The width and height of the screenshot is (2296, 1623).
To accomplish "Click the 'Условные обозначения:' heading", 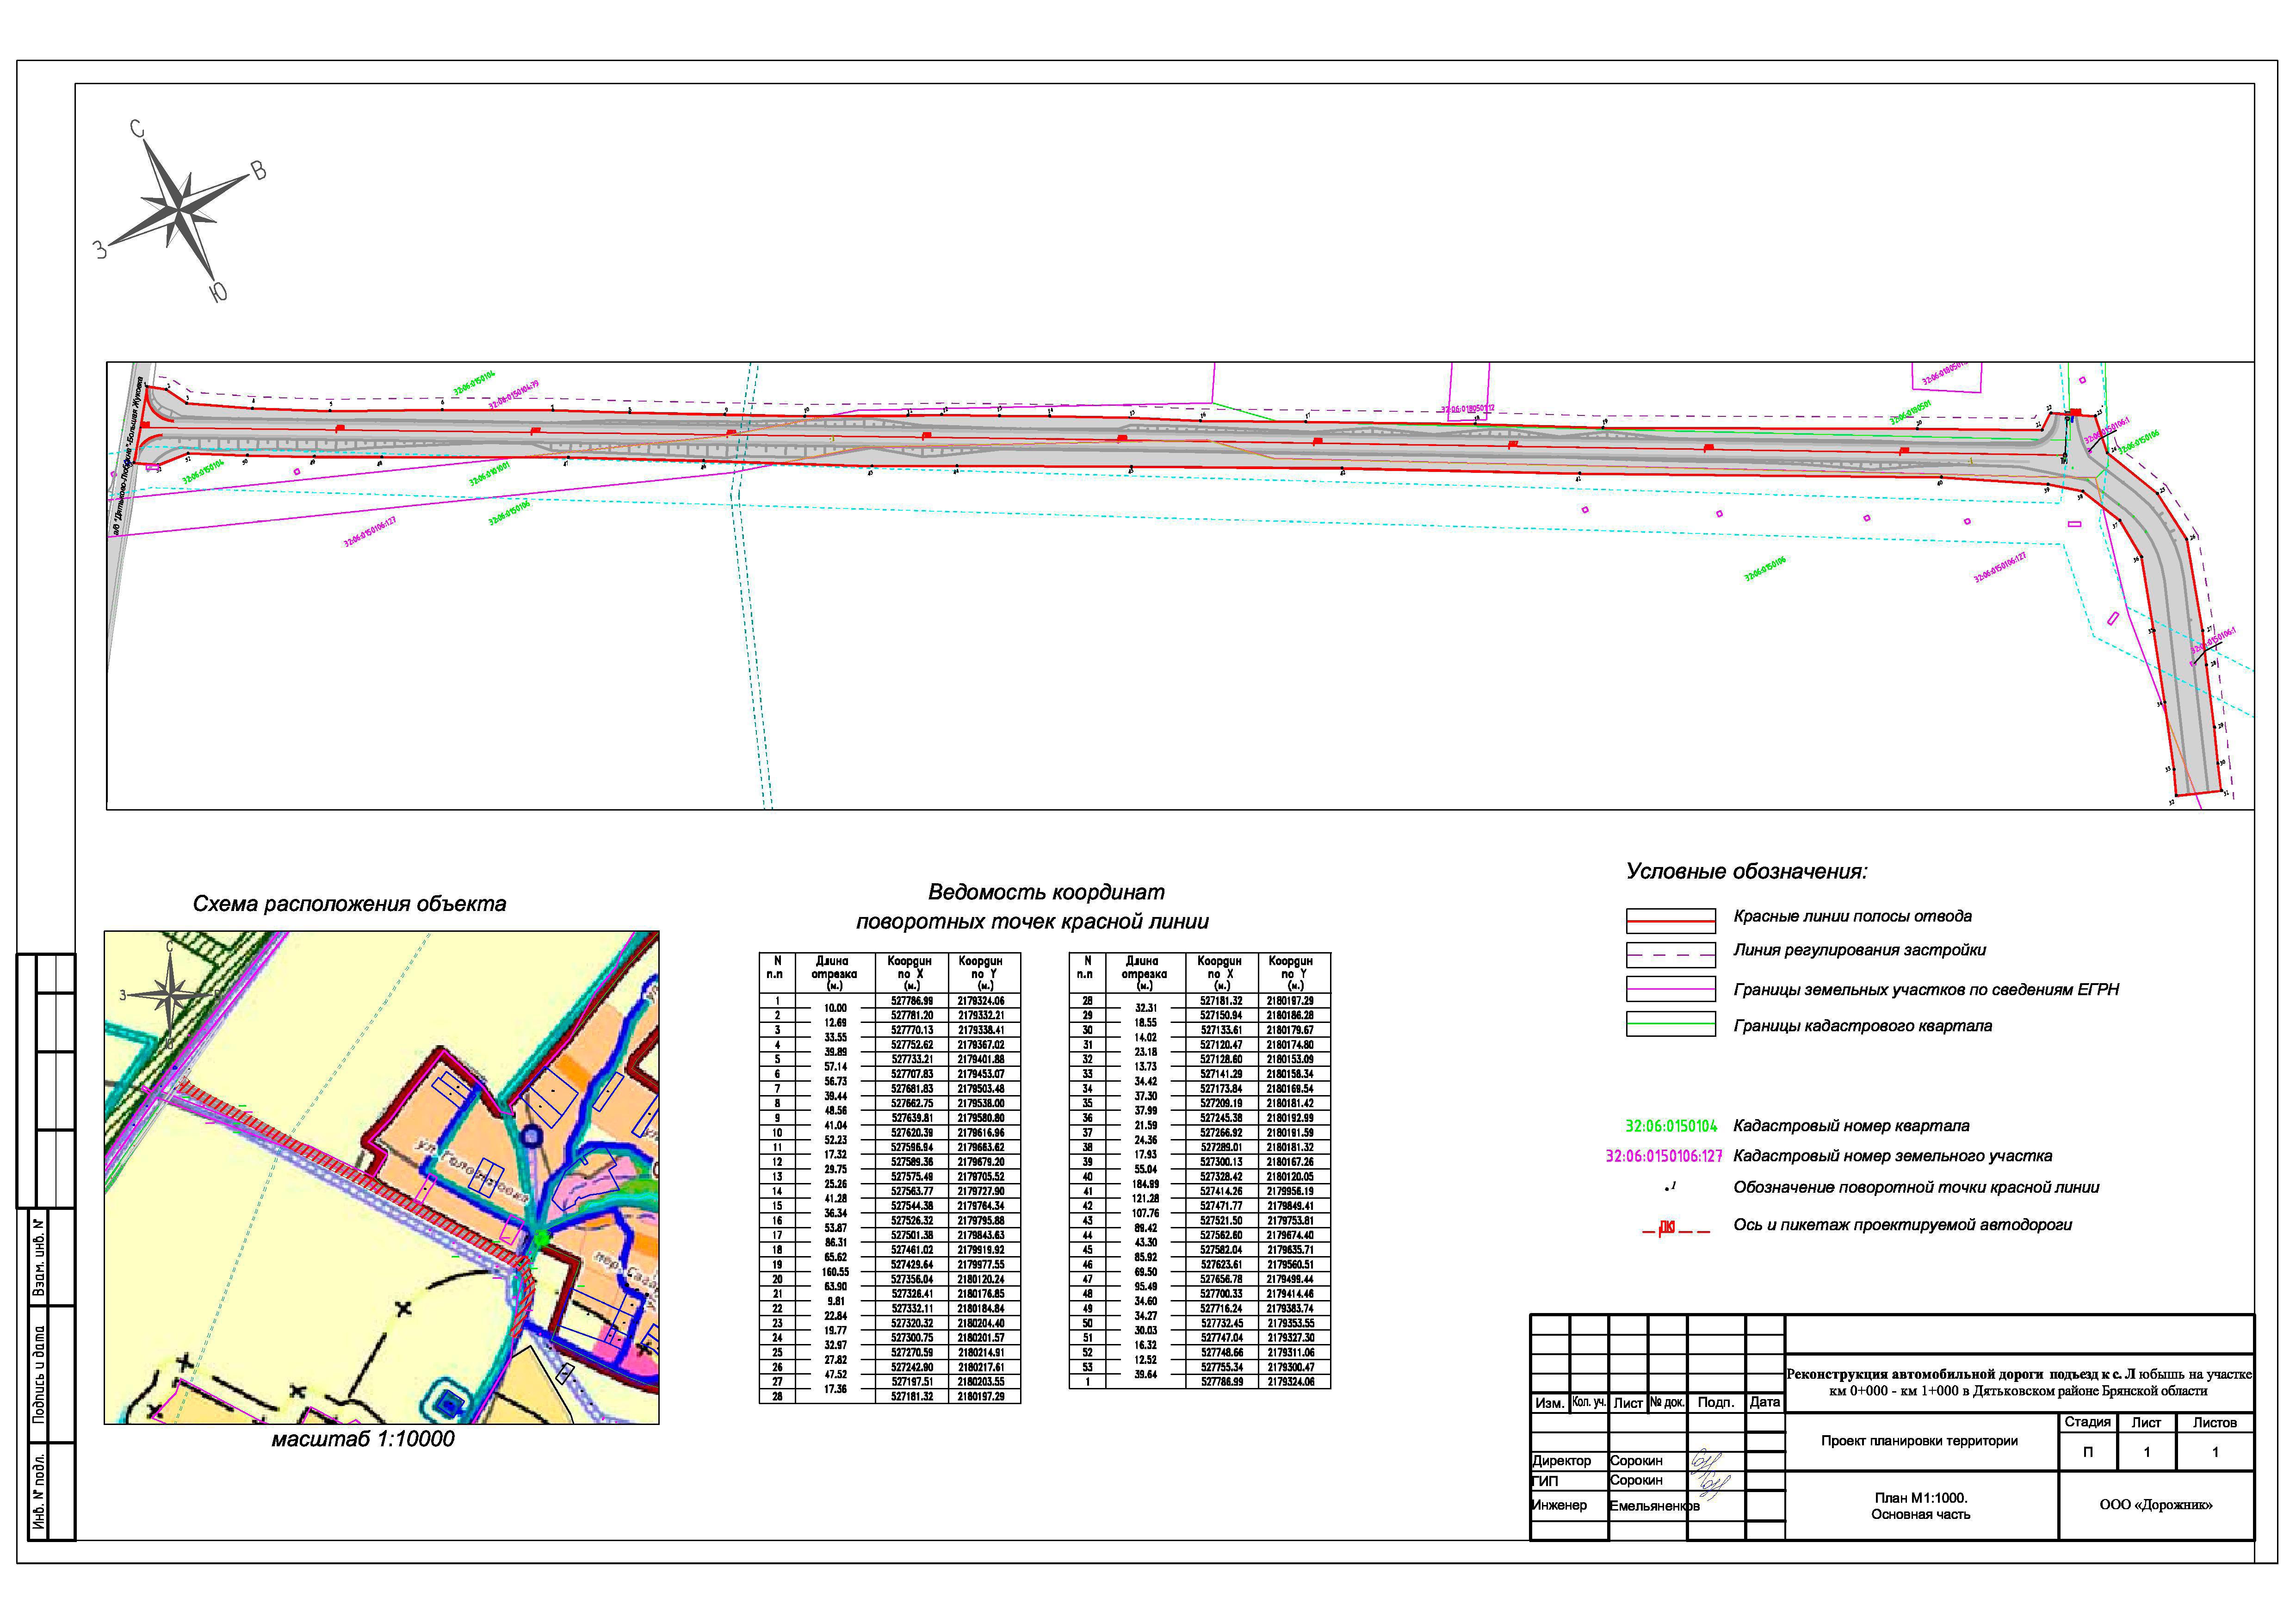I will click(x=1746, y=871).
